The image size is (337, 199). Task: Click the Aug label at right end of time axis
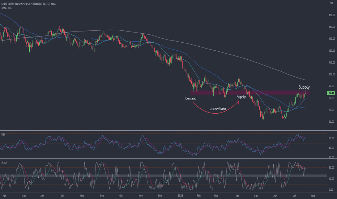click(313, 196)
